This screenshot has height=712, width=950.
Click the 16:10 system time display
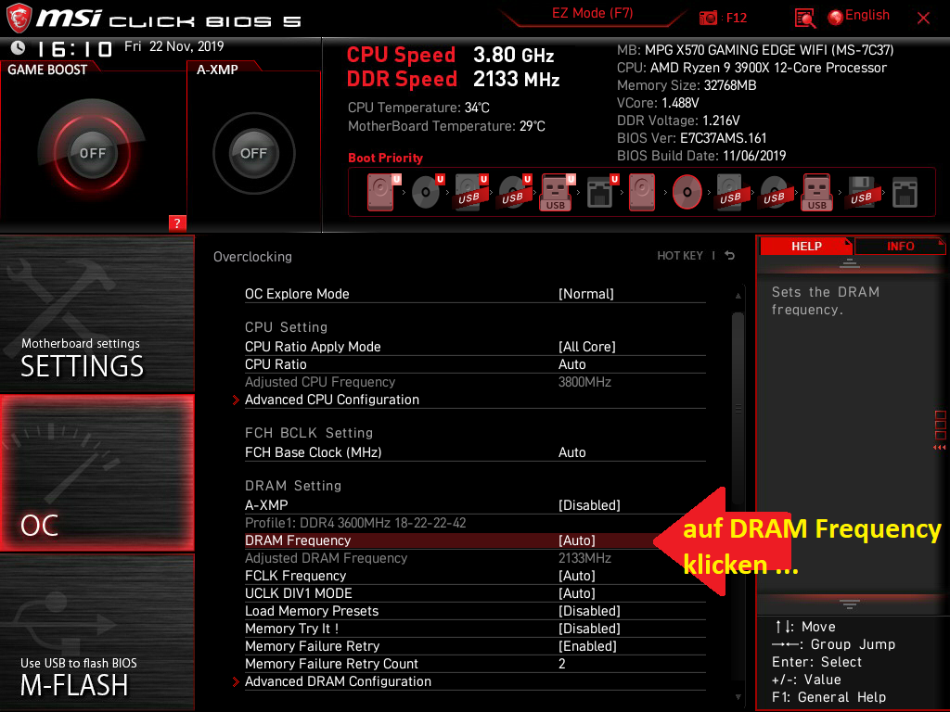74,49
